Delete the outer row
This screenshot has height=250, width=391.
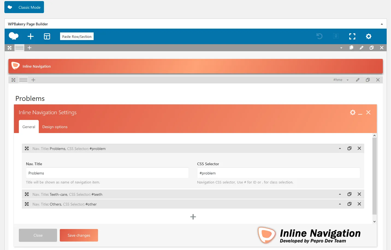pyautogui.click(x=382, y=48)
